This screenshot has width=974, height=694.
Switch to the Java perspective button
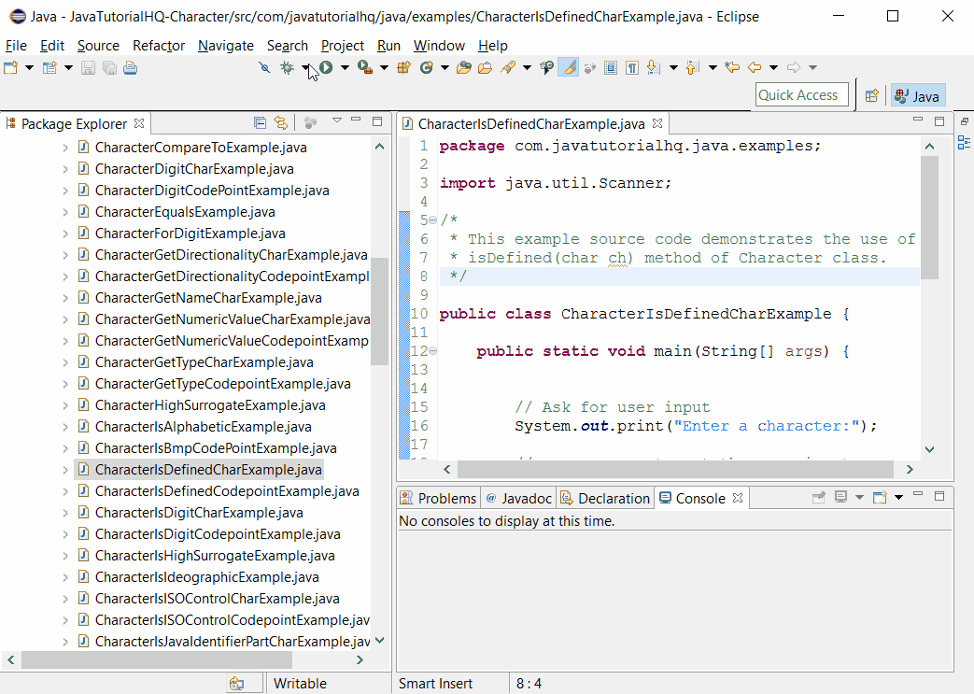click(917, 94)
